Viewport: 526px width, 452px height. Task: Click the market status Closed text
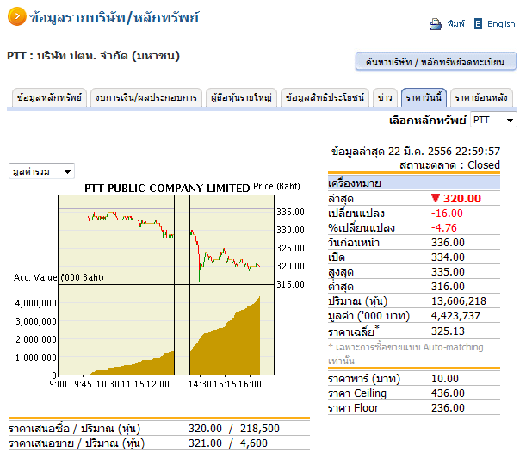484,165
